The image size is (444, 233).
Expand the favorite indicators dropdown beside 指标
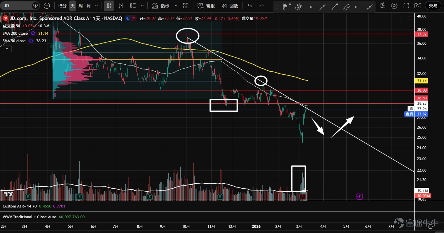point(176,6)
